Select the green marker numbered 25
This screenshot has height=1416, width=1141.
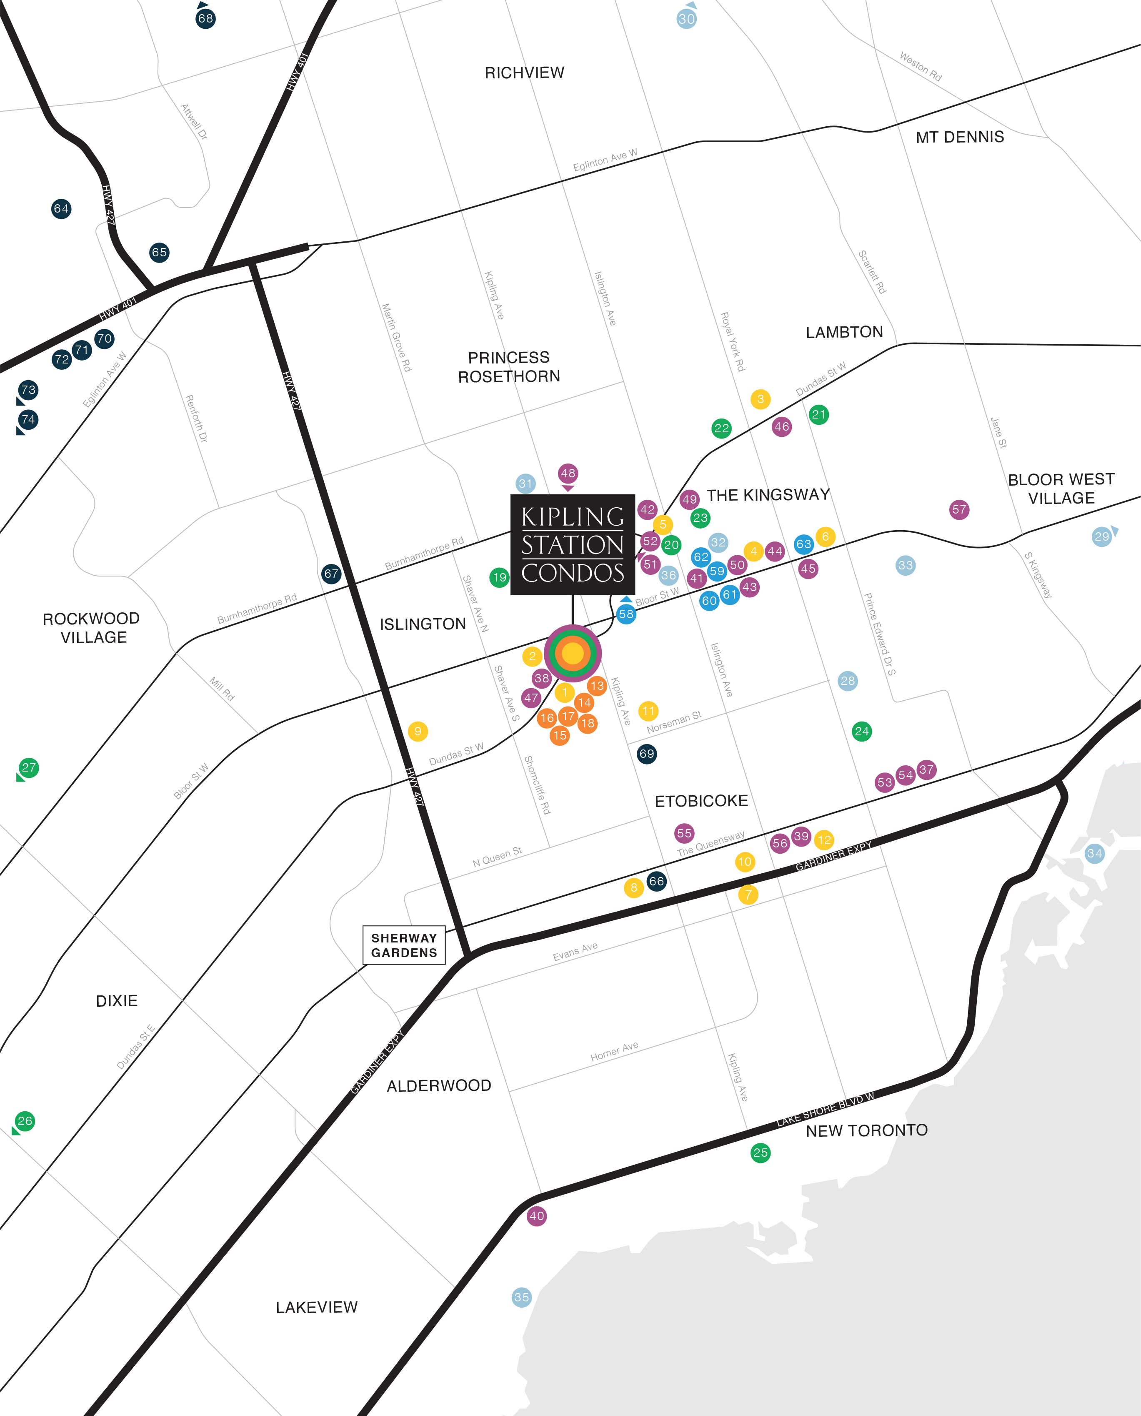coord(761,1153)
